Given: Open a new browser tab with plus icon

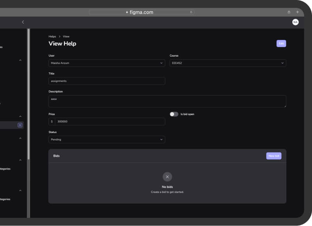Looking at the screenshot, I should click(x=298, y=12).
